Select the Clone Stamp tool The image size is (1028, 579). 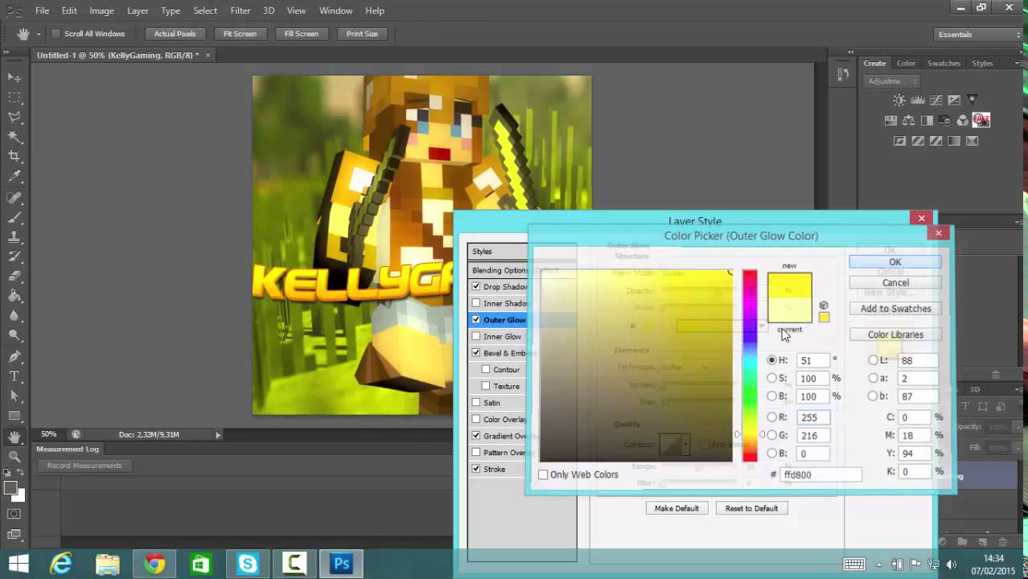[x=14, y=237]
